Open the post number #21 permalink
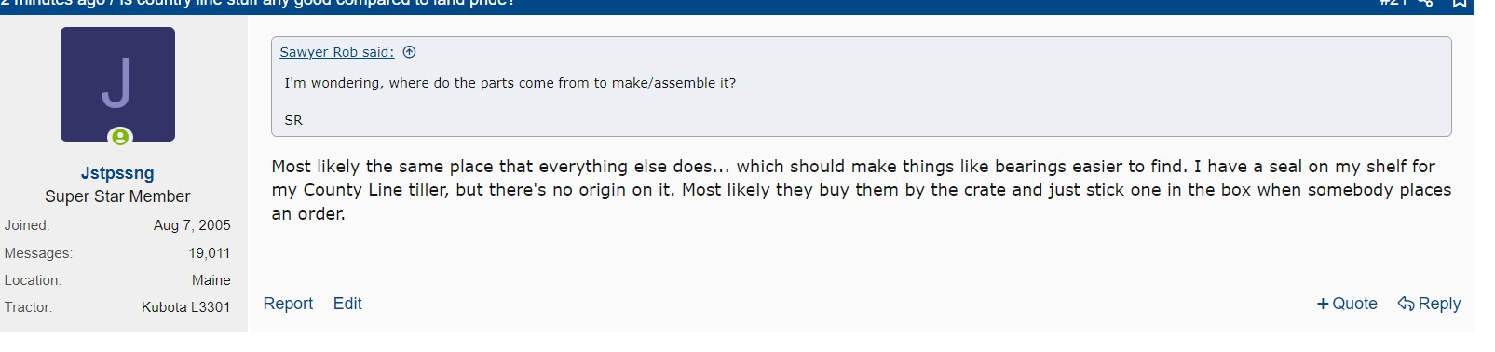 point(1392,3)
